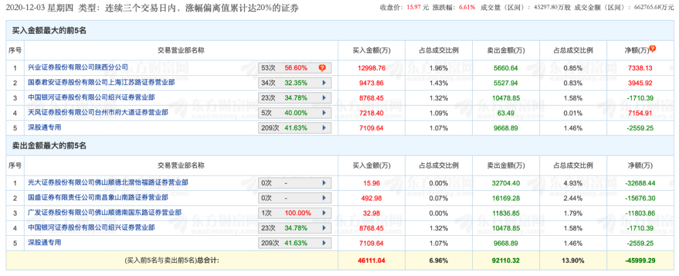This screenshot has width=679, height=276.
Task: Click total net amount -45999.29
Action: (x=640, y=260)
